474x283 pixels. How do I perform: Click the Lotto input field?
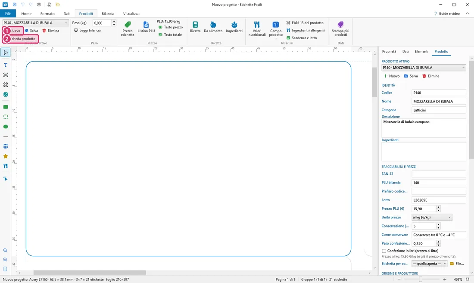pyautogui.click(x=439, y=200)
